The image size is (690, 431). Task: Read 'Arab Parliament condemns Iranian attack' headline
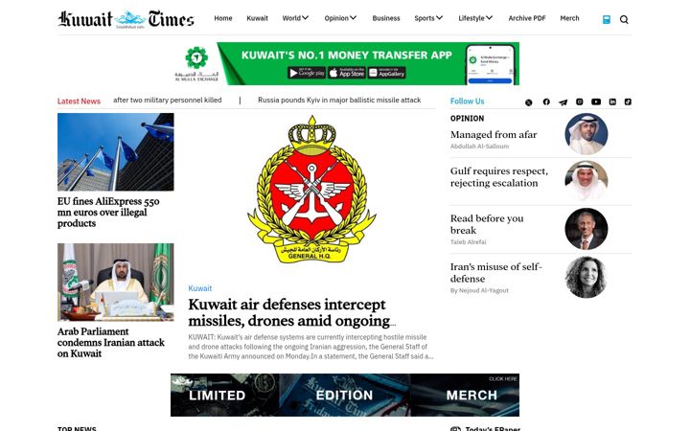[x=111, y=343]
